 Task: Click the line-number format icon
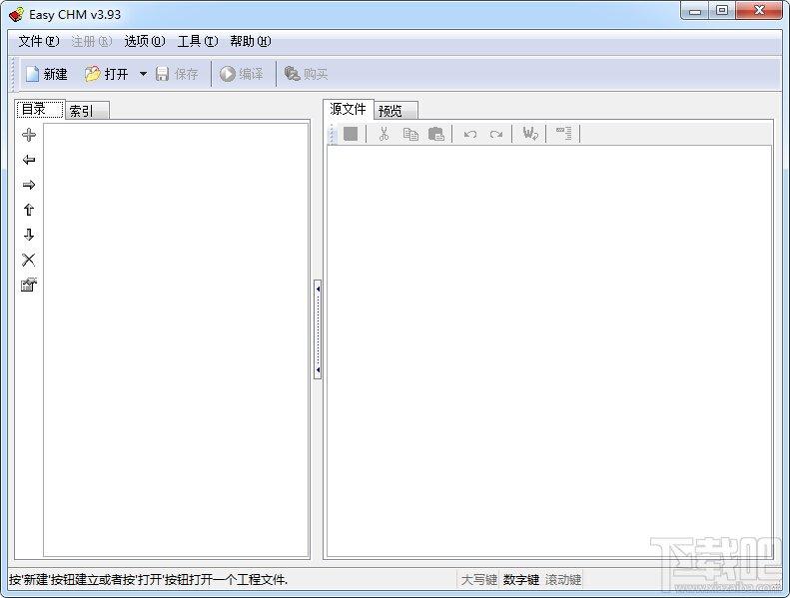(x=563, y=134)
